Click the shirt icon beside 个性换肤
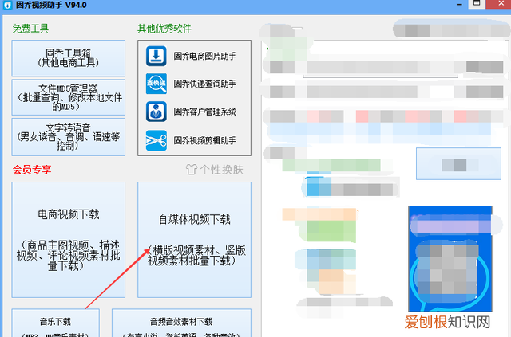 (x=191, y=170)
